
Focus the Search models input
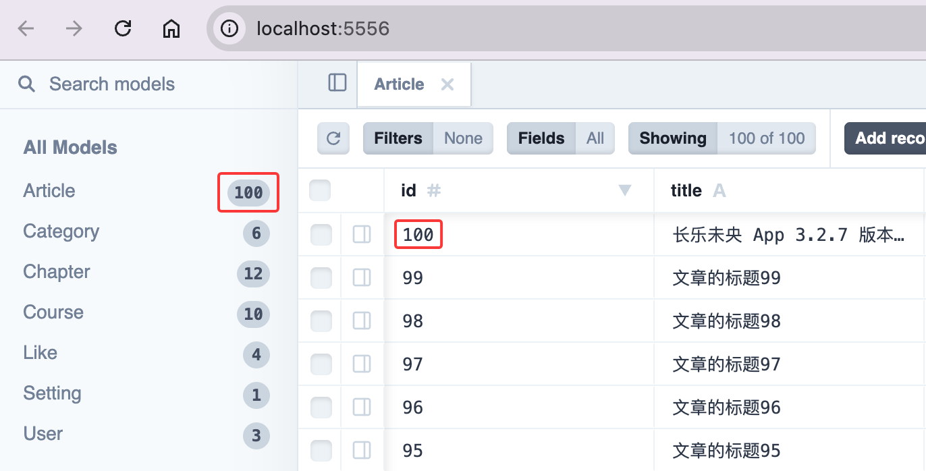coord(112,84)
